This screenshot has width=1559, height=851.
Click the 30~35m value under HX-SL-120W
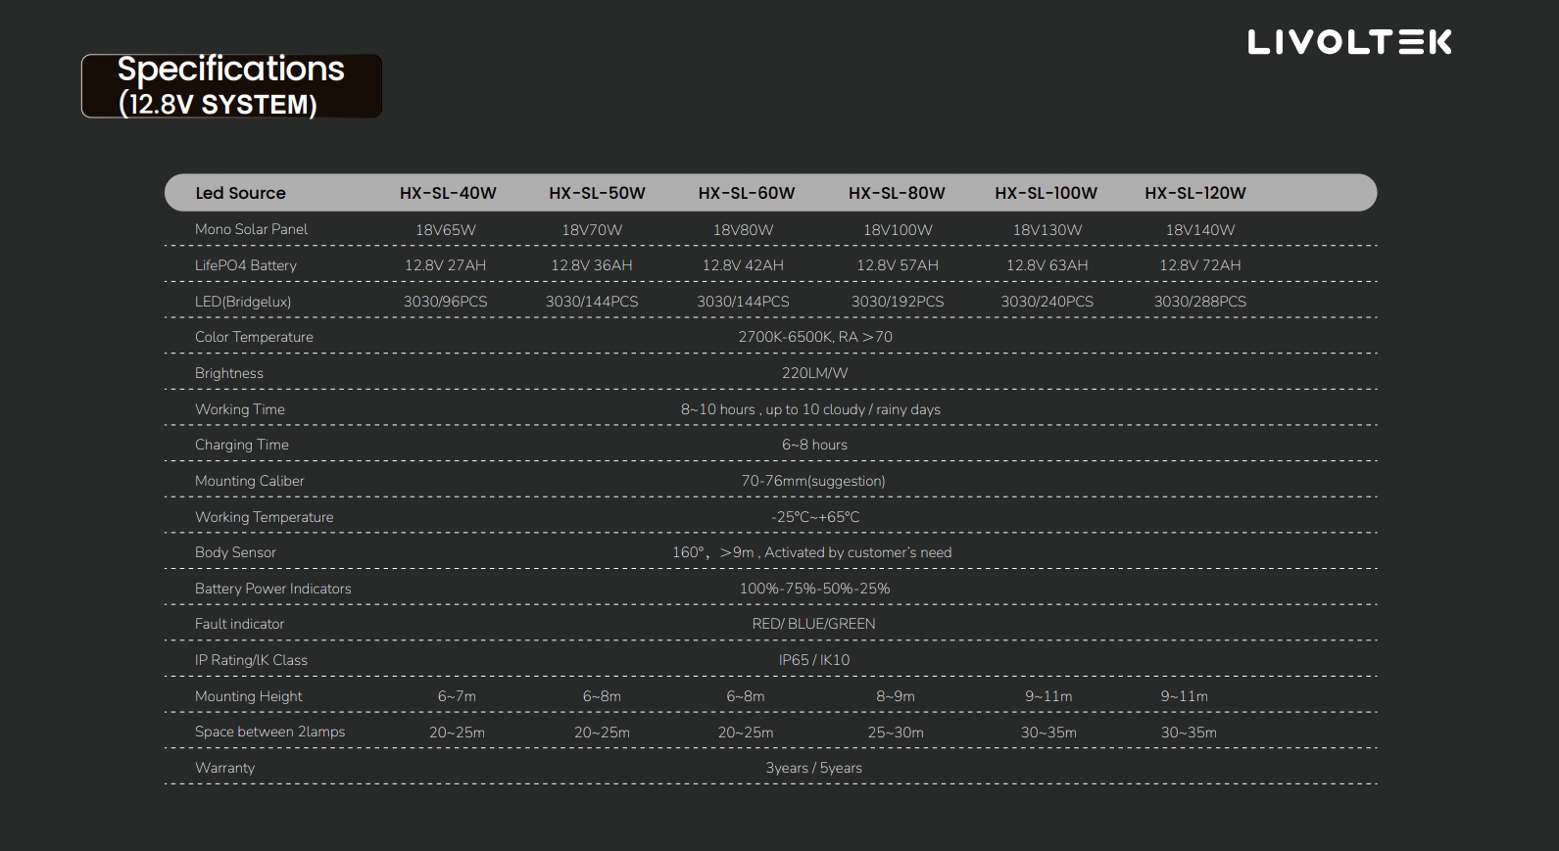pos(1189,733)
